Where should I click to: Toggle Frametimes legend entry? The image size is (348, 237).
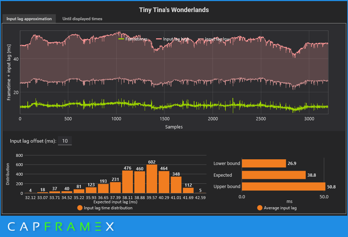133,39
